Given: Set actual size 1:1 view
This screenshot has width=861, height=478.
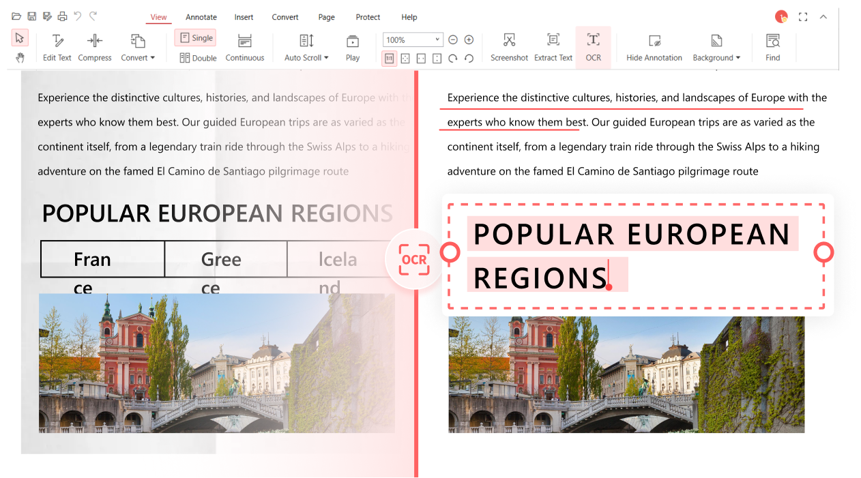Looking at the screenshot, I should 390,59.
